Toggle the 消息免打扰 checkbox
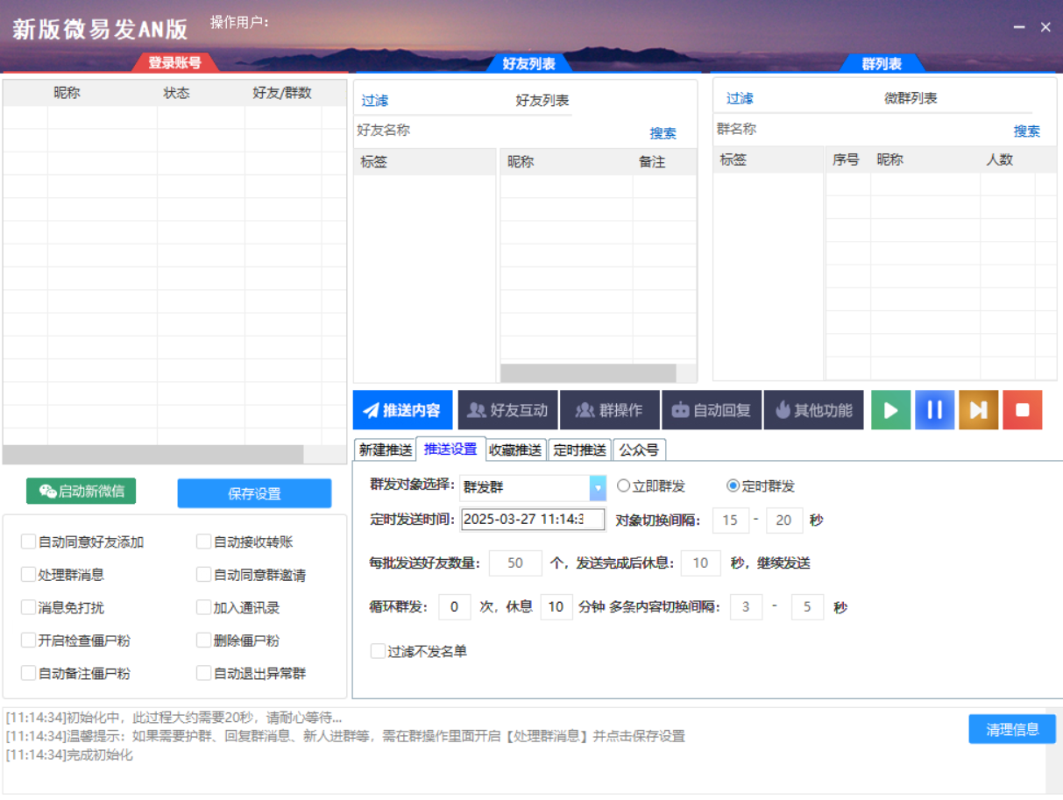 29,608
